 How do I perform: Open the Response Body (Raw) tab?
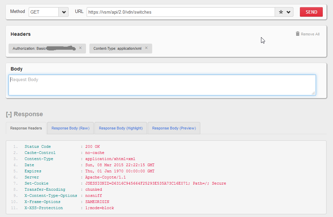pyautogui.click(x=70, y=128)
